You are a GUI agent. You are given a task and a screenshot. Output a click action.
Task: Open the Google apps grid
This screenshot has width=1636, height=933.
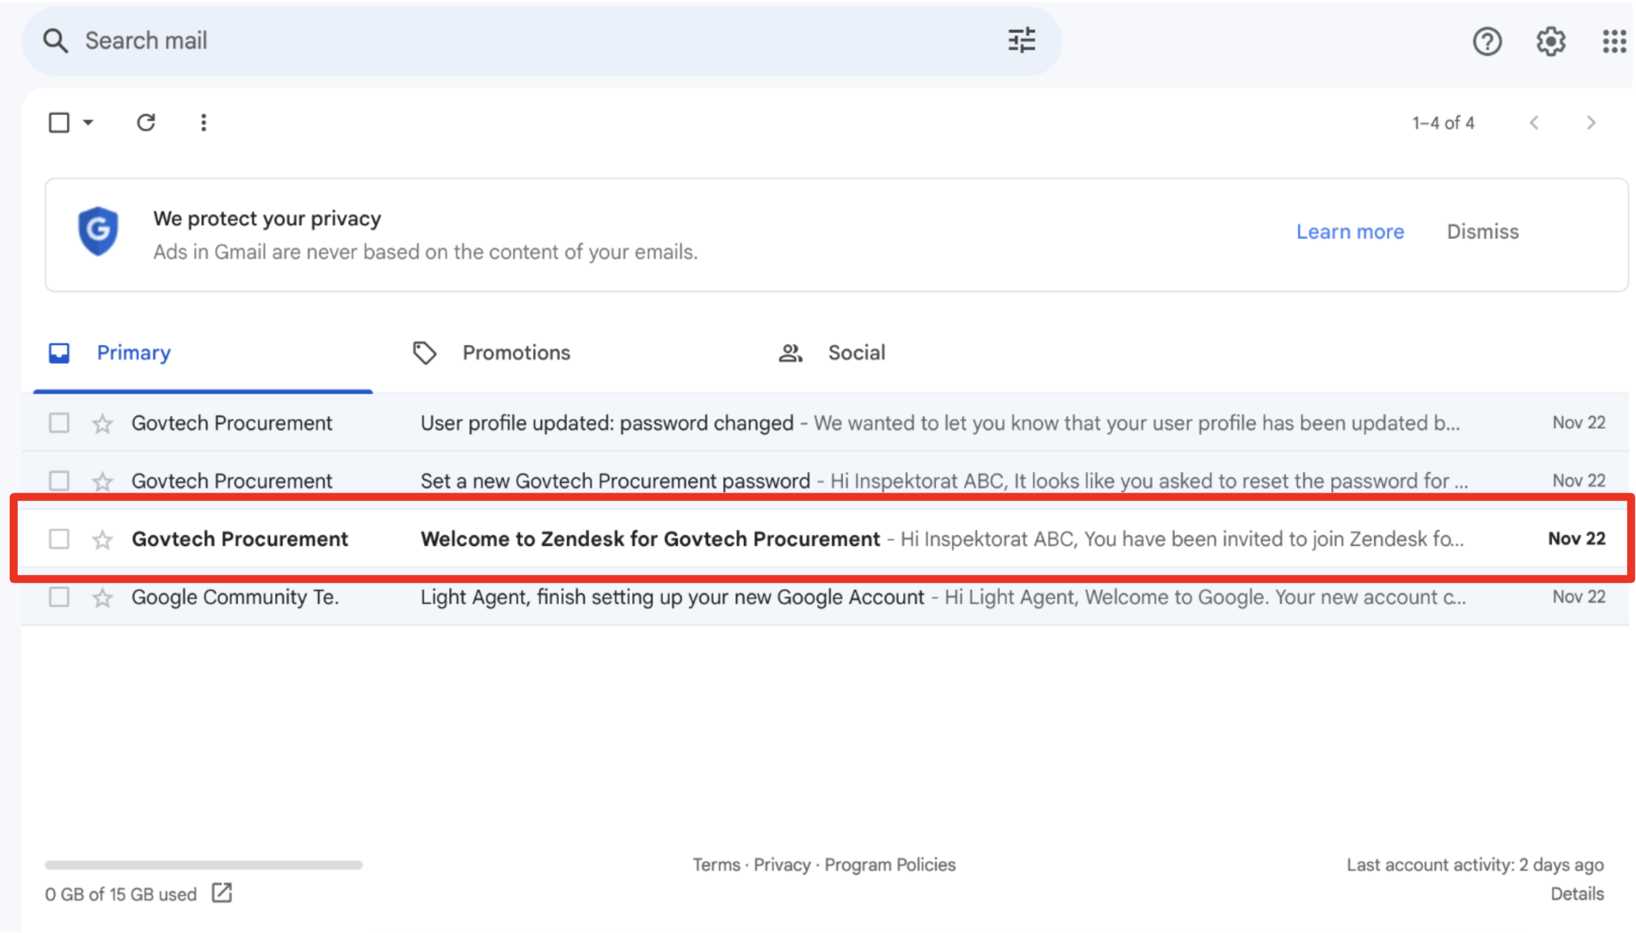pyautogui.click(x=1614, y=42)
